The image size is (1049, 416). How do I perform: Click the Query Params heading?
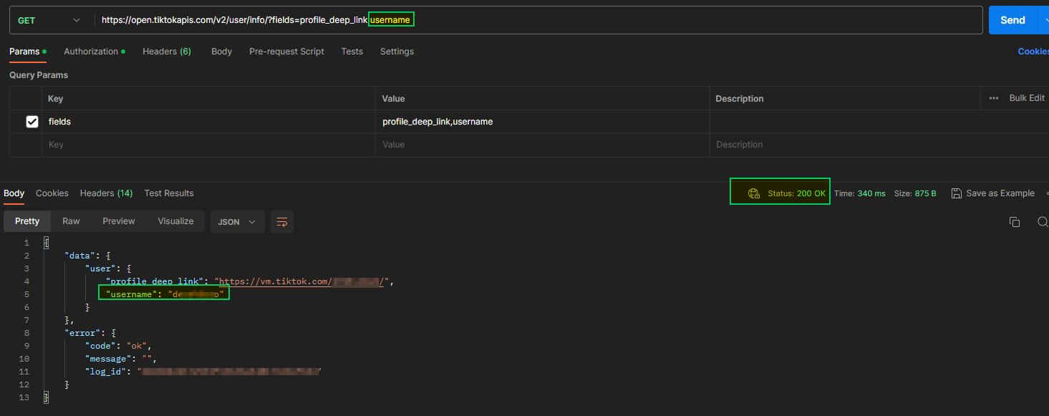(x=39, y=75)
